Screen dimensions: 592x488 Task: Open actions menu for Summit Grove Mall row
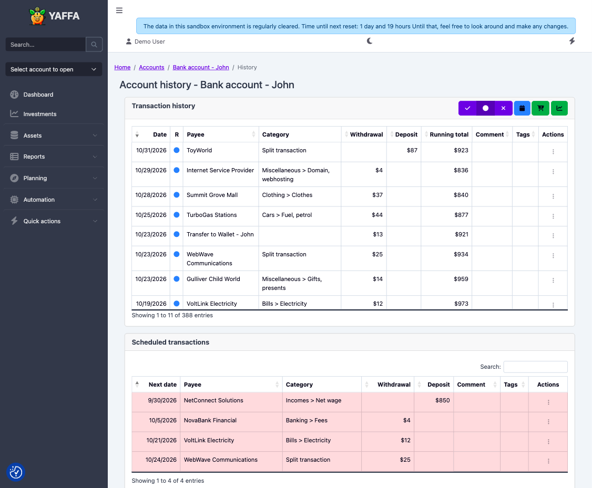[553, 196]
